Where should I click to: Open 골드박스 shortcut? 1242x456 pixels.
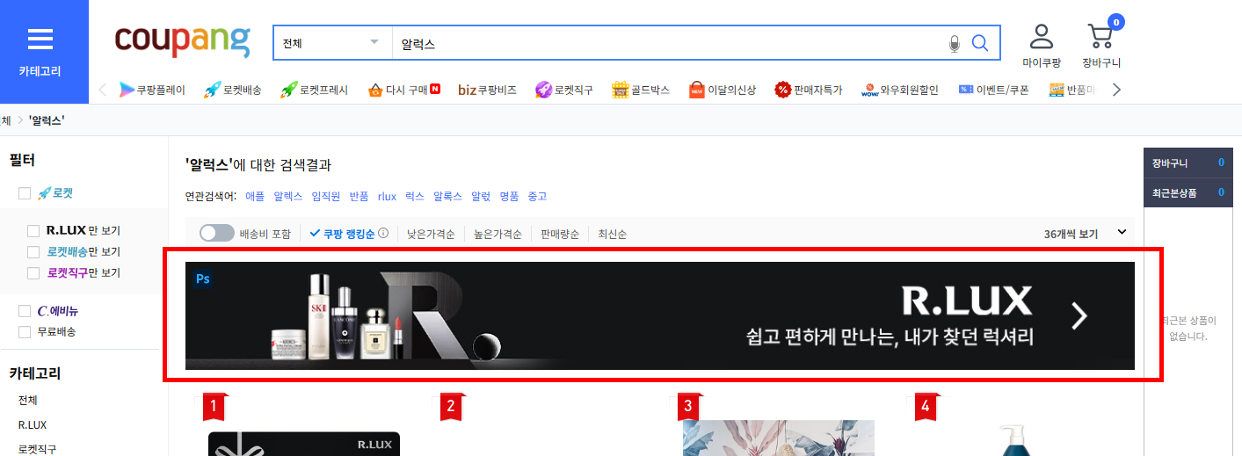pos(641,90)
